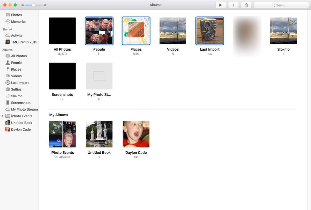
Task: Click the Last Import clock icon in sidebar
Action: coord(8,83)
